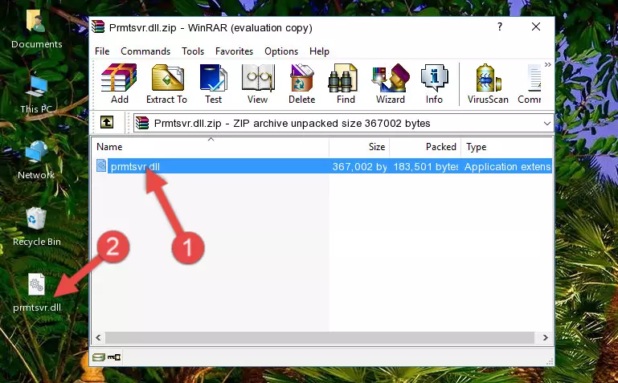618x383 pixels.
Task: Launch the Wizard tool
Action: (391, 84)
